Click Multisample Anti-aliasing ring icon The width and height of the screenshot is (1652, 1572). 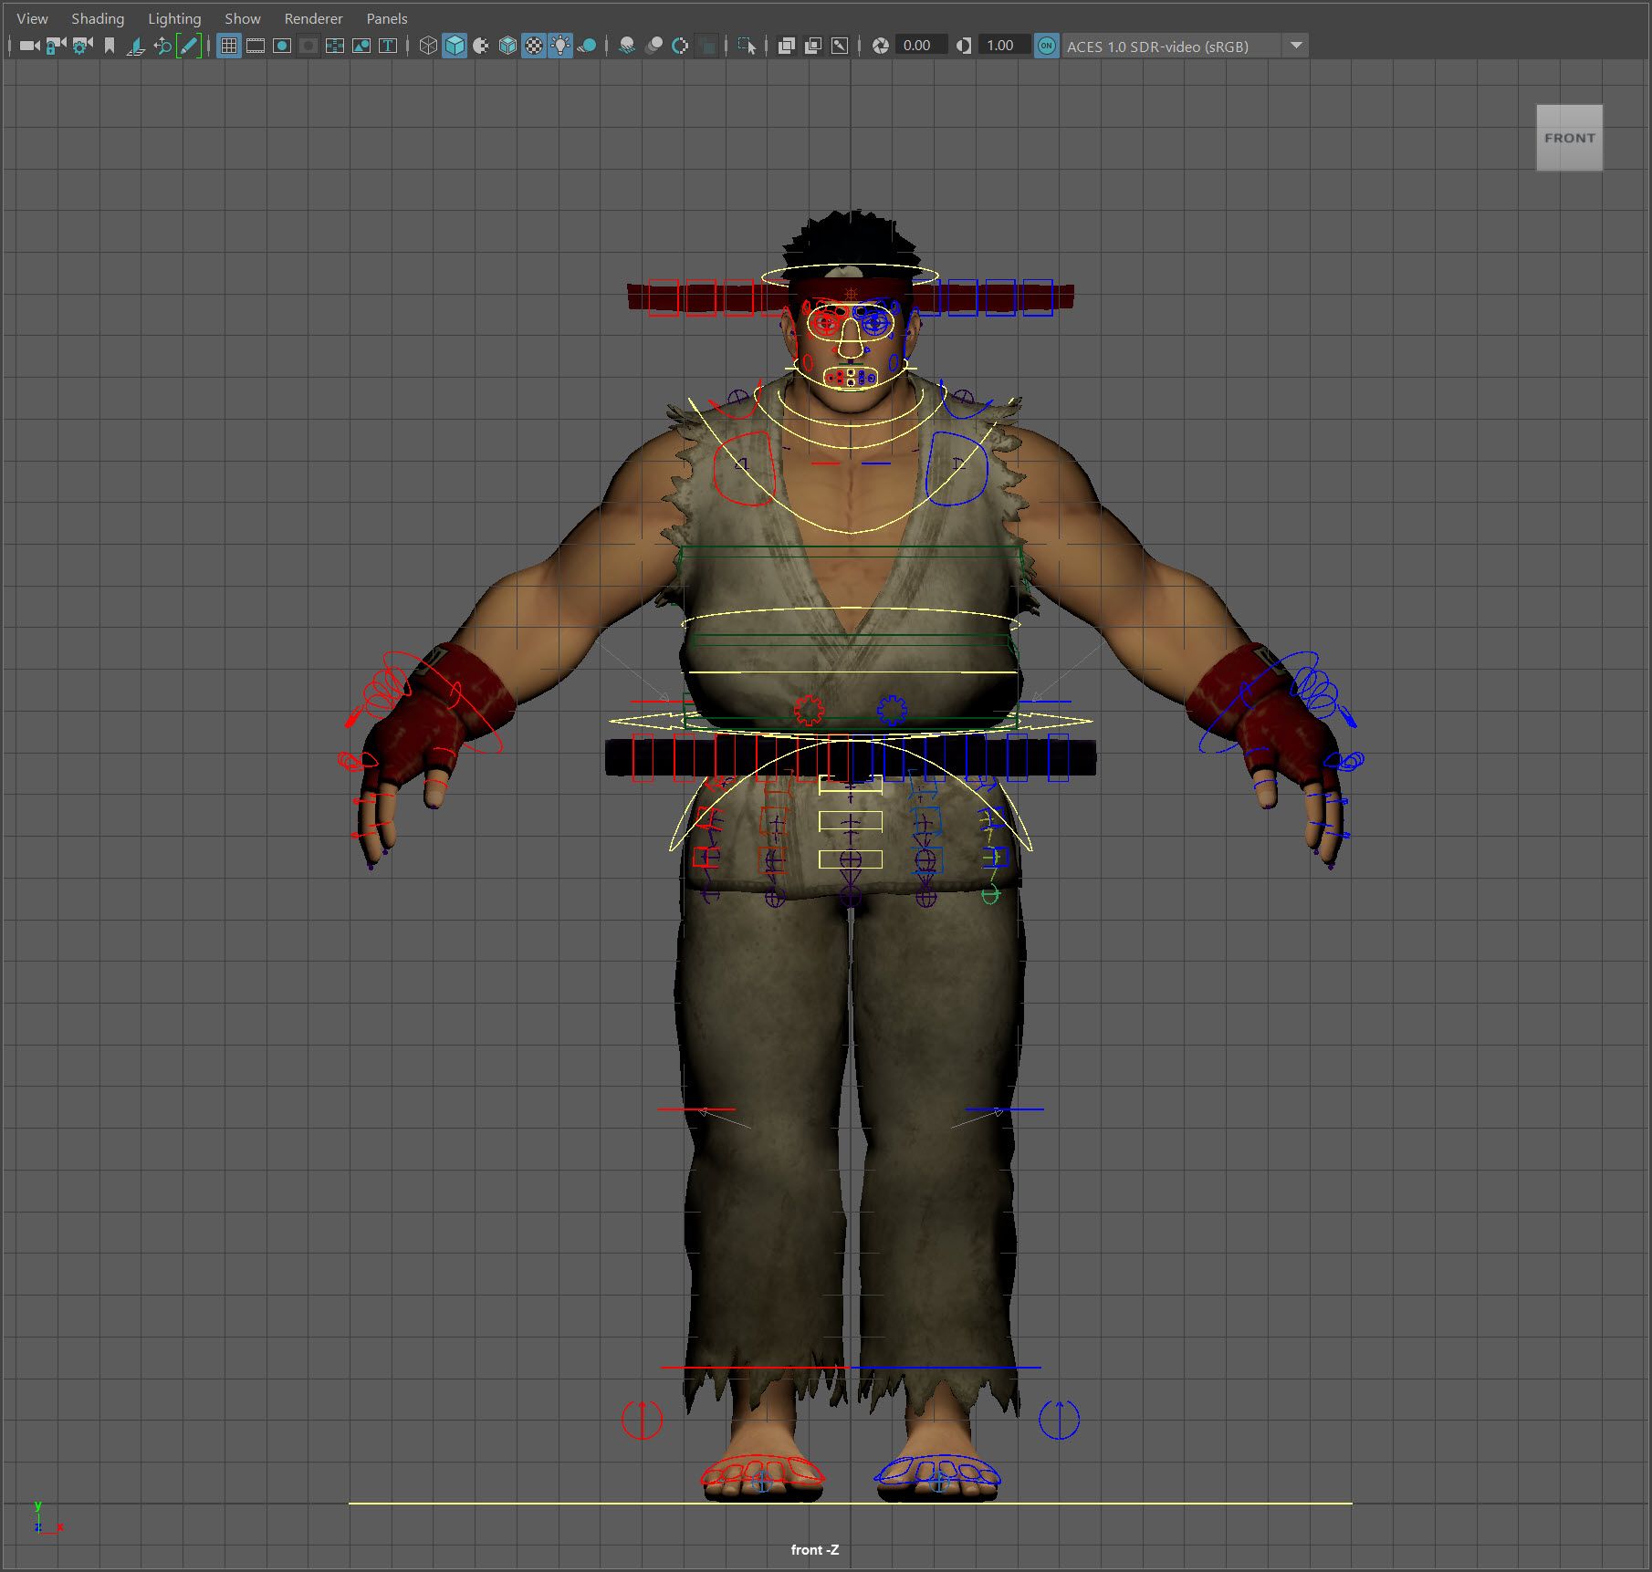click(x=680, y=46)
